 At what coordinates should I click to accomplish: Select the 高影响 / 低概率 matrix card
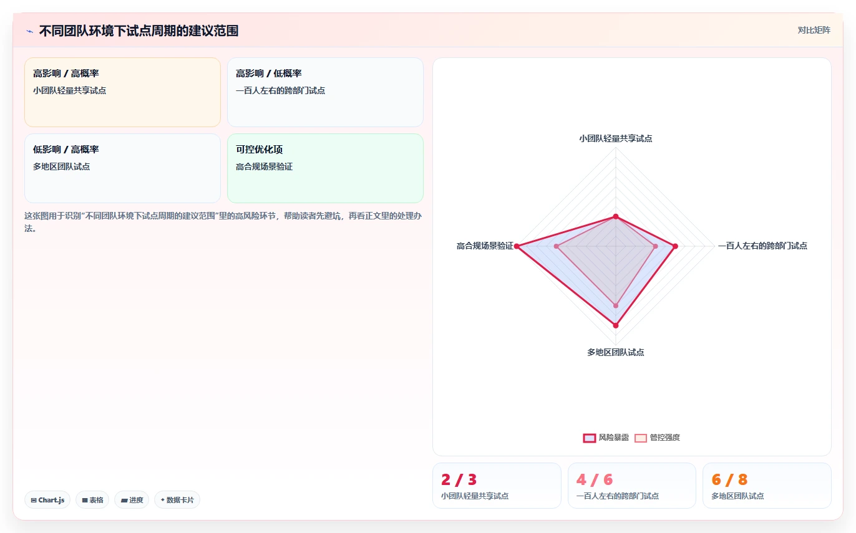point(325,92)
